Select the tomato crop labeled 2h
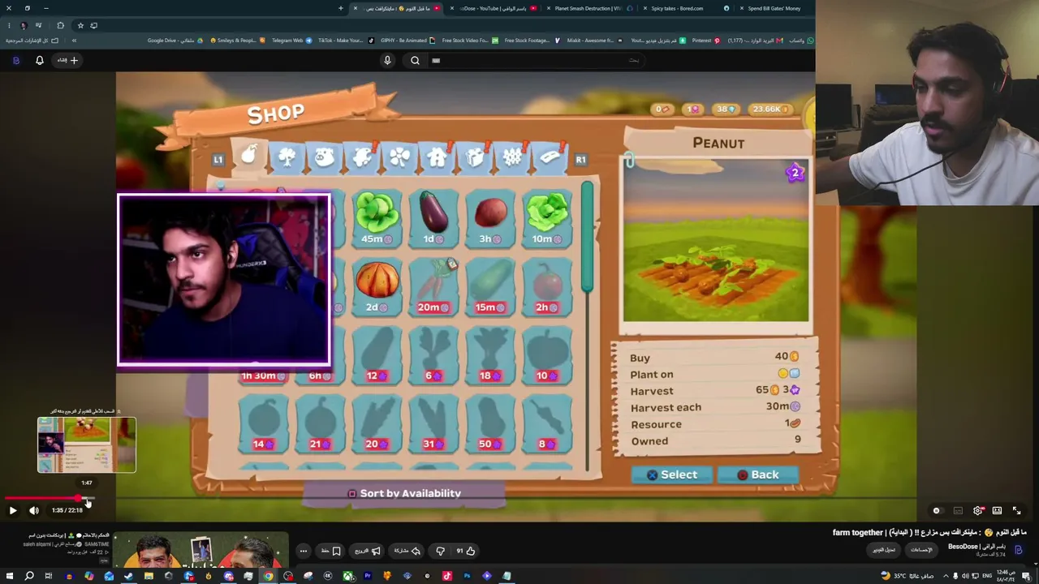The width and height of the screenshot is (1039, 584). click(547, 286)
